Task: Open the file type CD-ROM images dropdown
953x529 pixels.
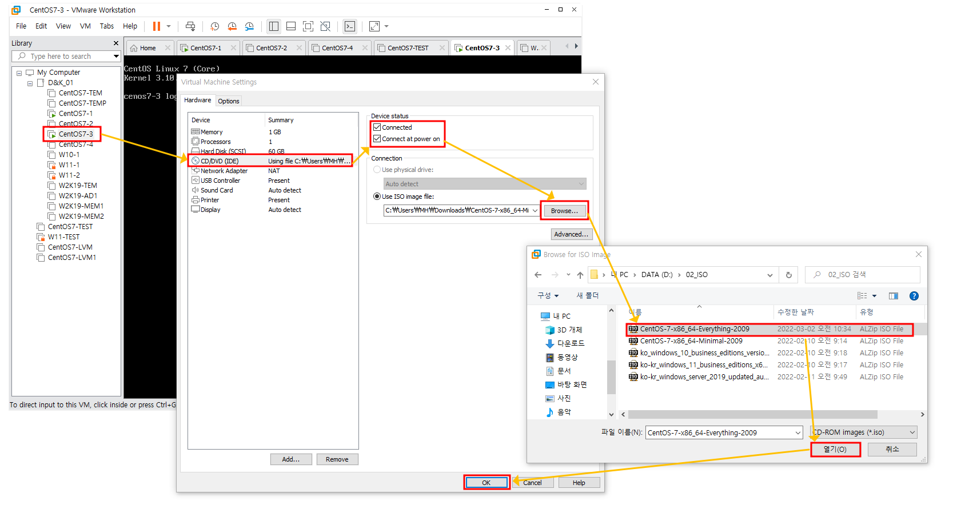Action: tap(912, 432)
